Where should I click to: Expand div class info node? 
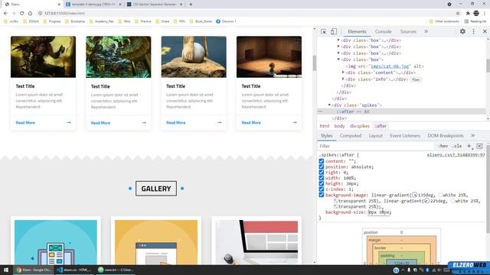pos(343,79)
